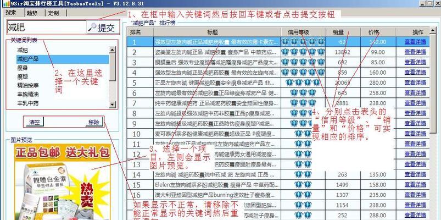Open 查看详情 link for rank 14
This screenshot has height=220, width=441.
[415, 174]
